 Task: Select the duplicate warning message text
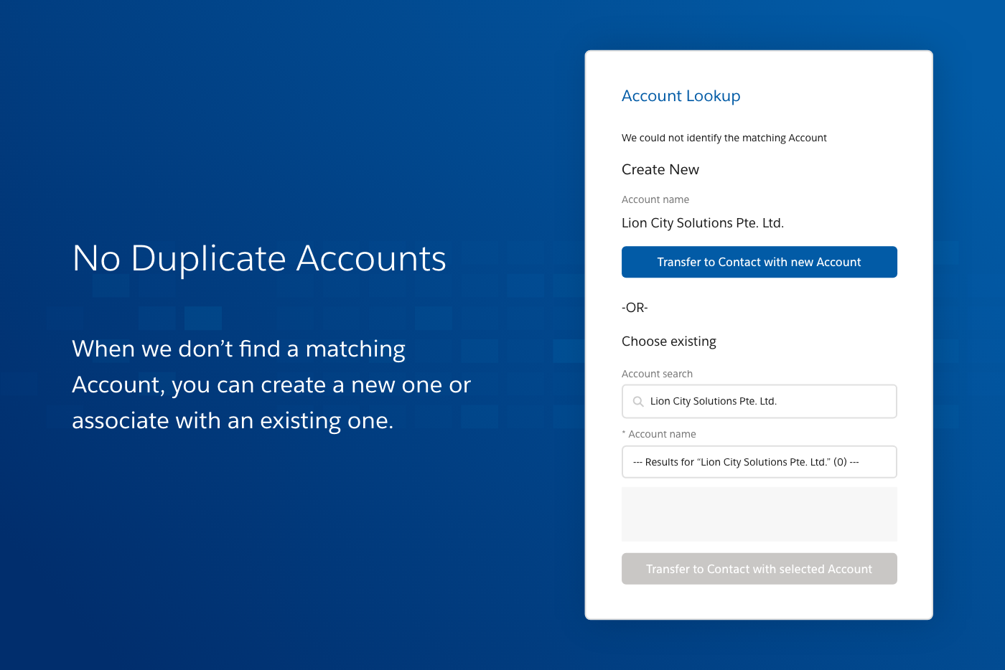pyautogui.click(x=724, y=137)
